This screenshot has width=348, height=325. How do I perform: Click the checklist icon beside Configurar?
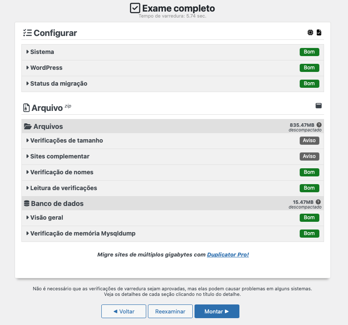pyautogui.click(x=27, y=32)
